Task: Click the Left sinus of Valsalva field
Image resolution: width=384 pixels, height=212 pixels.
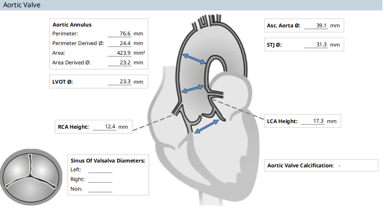Action: [x=100, y=170]
